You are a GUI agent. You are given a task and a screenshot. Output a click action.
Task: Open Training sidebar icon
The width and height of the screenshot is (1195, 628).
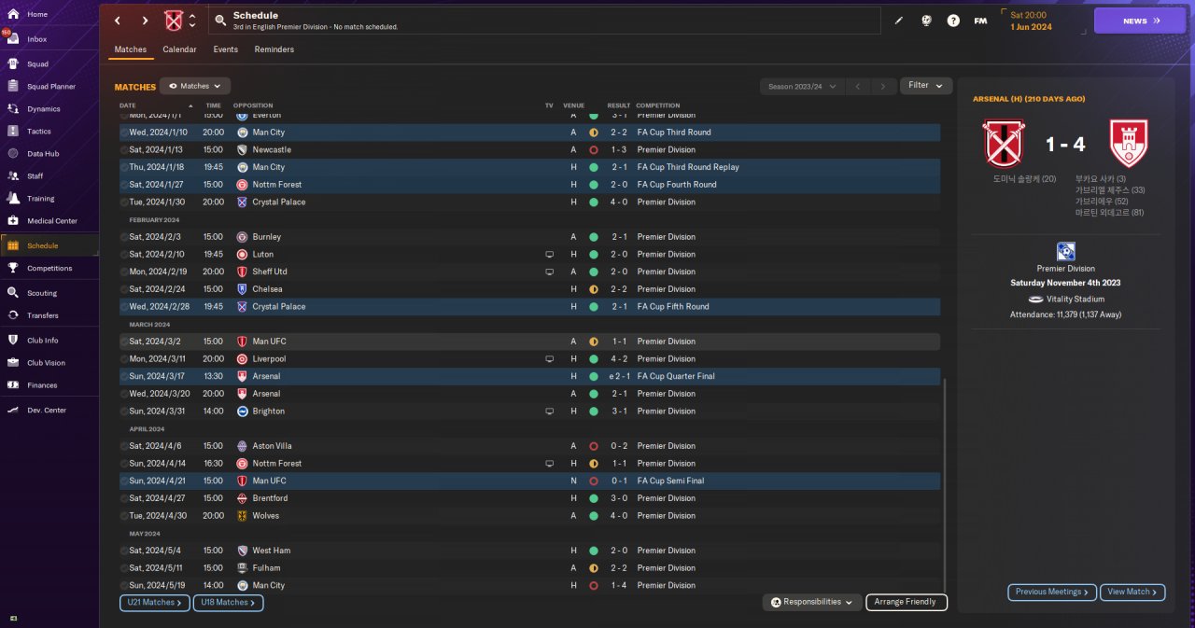[13, 198]
